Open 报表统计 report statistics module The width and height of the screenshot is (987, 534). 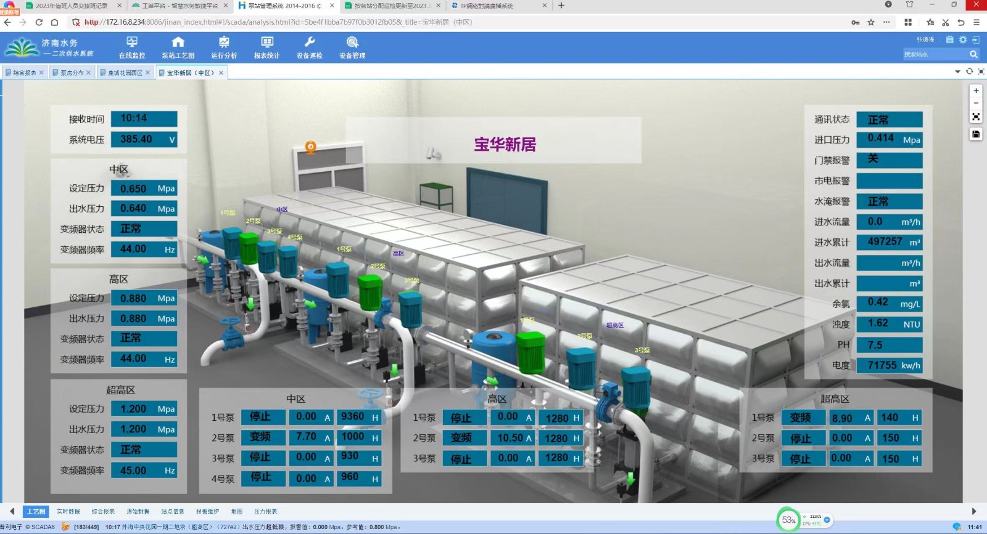click(267, 47)
